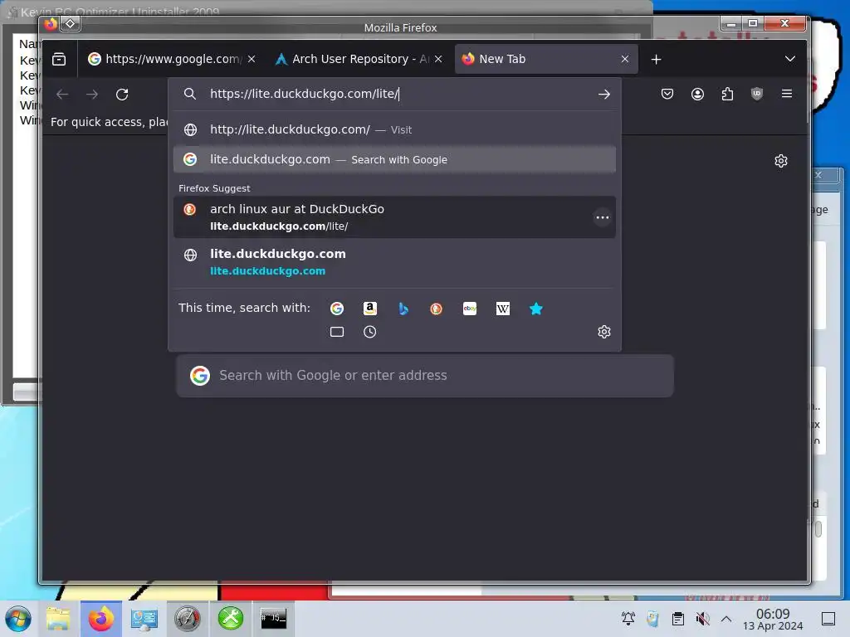
Task: Reload the current page
Action: (x=122, y=95)
